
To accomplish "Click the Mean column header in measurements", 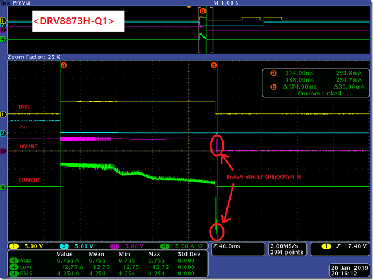I will tap(96, 254).
